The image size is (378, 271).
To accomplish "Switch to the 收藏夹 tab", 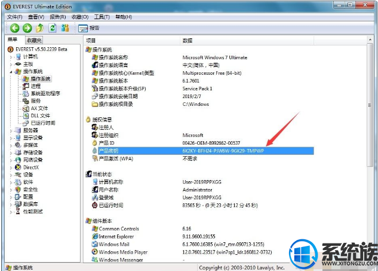I will pos(34,40).
